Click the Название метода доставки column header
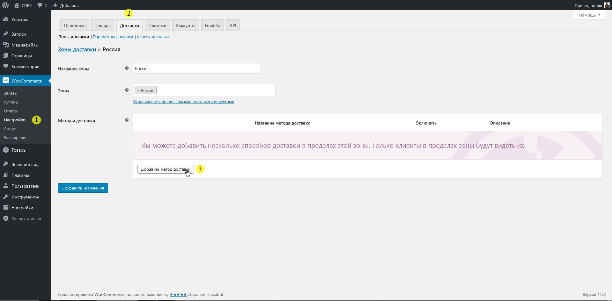The width and height of the screenshot is (612, 301). tap(283, 123)
